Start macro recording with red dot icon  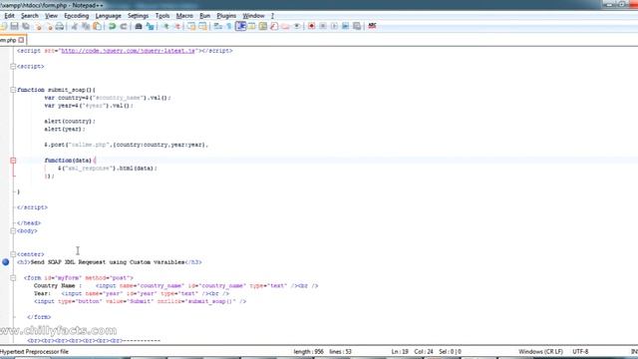click(x=312, y=26)
